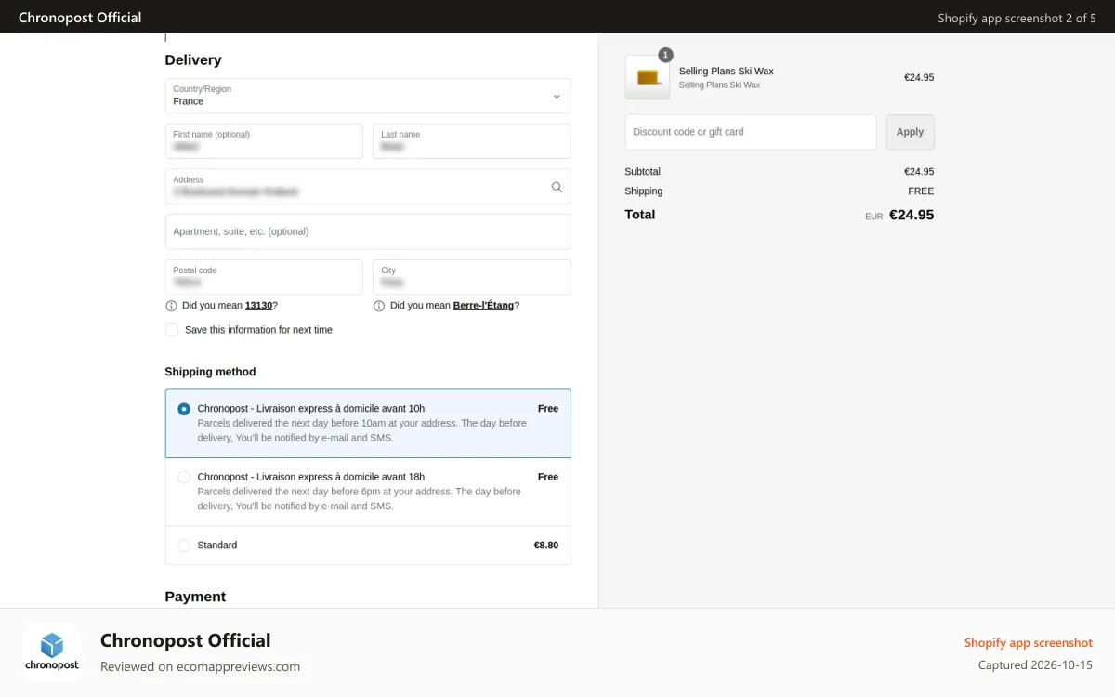This screenshot has width=1115, height=697.
Task: Click the address search magnifier icon
Action: (x=557, y=187)
